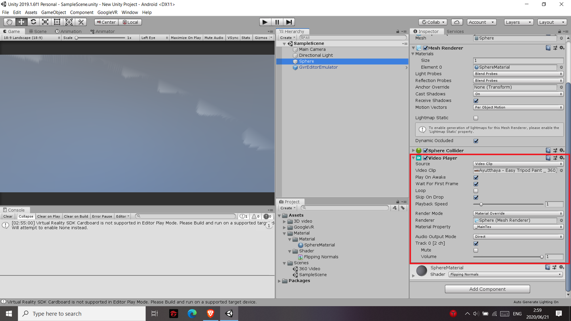
Task: Lock the Project panel
Action: [x=398, y=202]
